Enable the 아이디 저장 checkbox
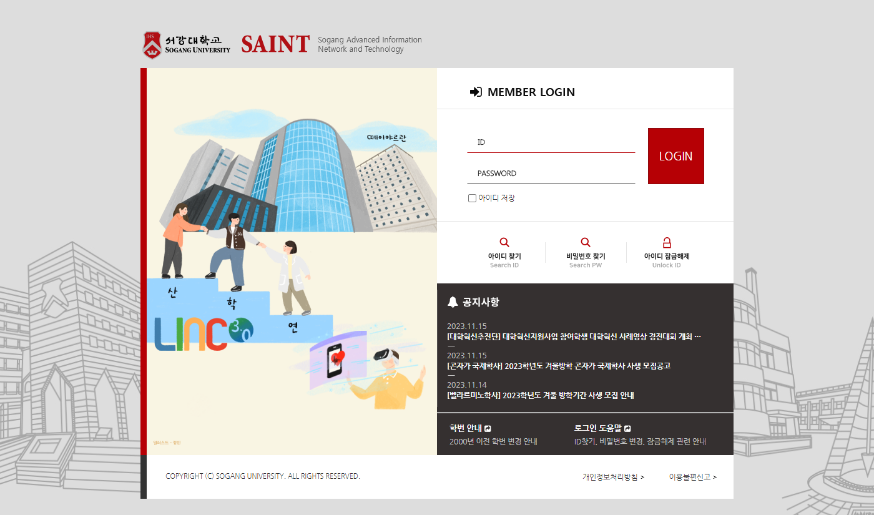This screenshot has height=515, width=874. pyautogui.click(x=472, y=199)
